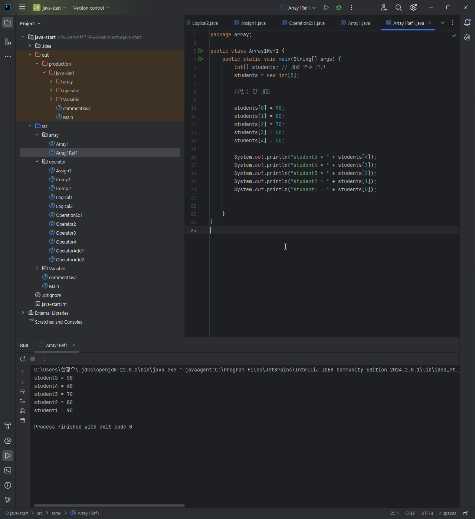Viewport: 475px width, 519px height.
Task: Expand the .idea folder
Action: click(30, 46)
